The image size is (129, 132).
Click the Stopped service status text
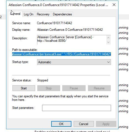click(43, 80)
